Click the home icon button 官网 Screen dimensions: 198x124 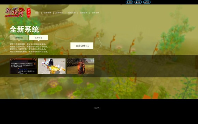pyautogui.click(x=129, y=2)
